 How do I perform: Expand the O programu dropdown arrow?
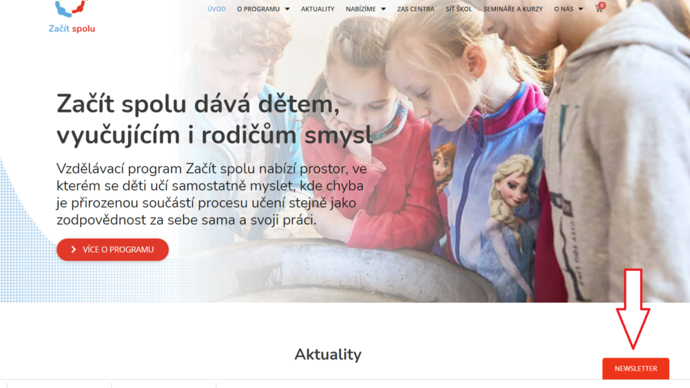click(x=287, y=9)
